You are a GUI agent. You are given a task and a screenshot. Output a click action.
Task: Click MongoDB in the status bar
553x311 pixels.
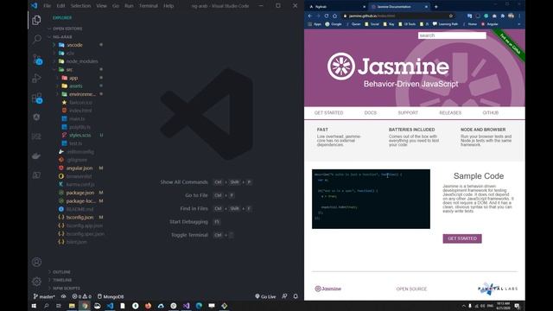pyautogui.click(x=111, y=296)
